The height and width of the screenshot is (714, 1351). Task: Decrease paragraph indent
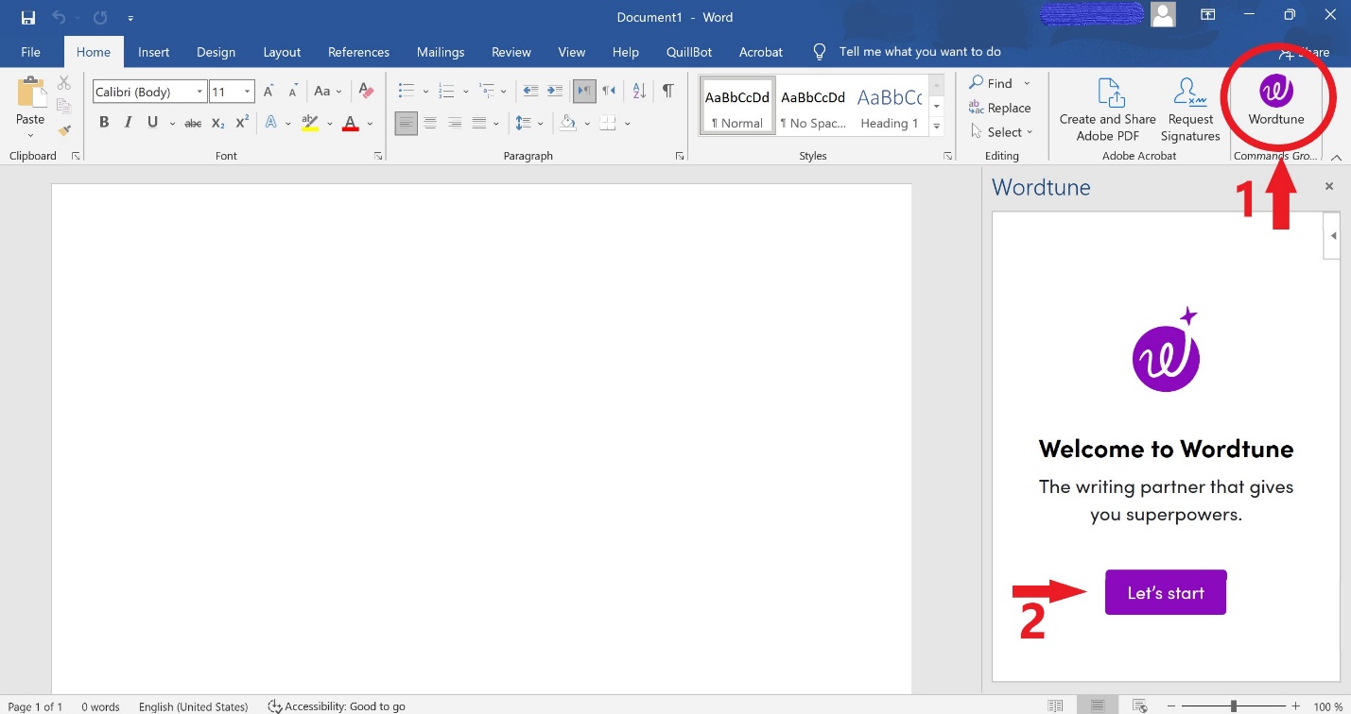pyautogui.click(x=530, y=92)
